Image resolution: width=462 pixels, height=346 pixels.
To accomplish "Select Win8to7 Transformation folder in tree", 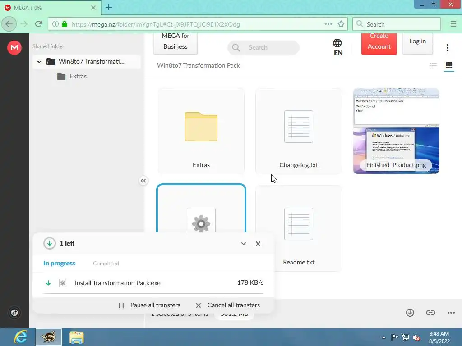I will (87, 61).
